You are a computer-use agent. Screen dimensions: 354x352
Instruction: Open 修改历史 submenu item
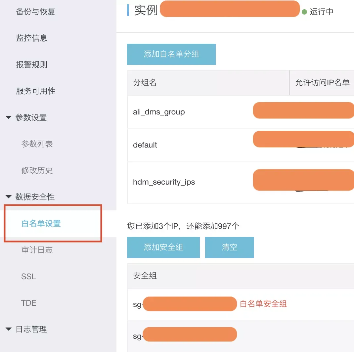click(x=37, y=170)
